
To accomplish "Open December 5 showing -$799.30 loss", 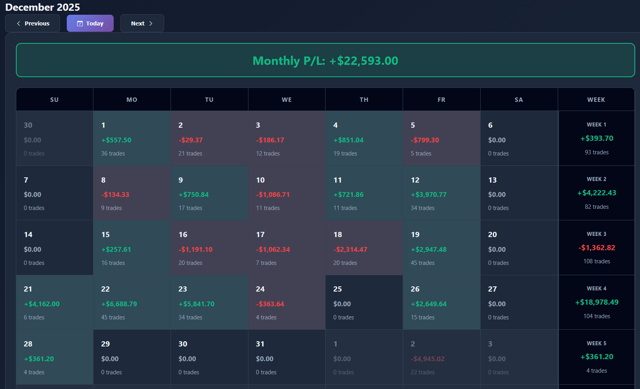I will [x=441, y=138].
